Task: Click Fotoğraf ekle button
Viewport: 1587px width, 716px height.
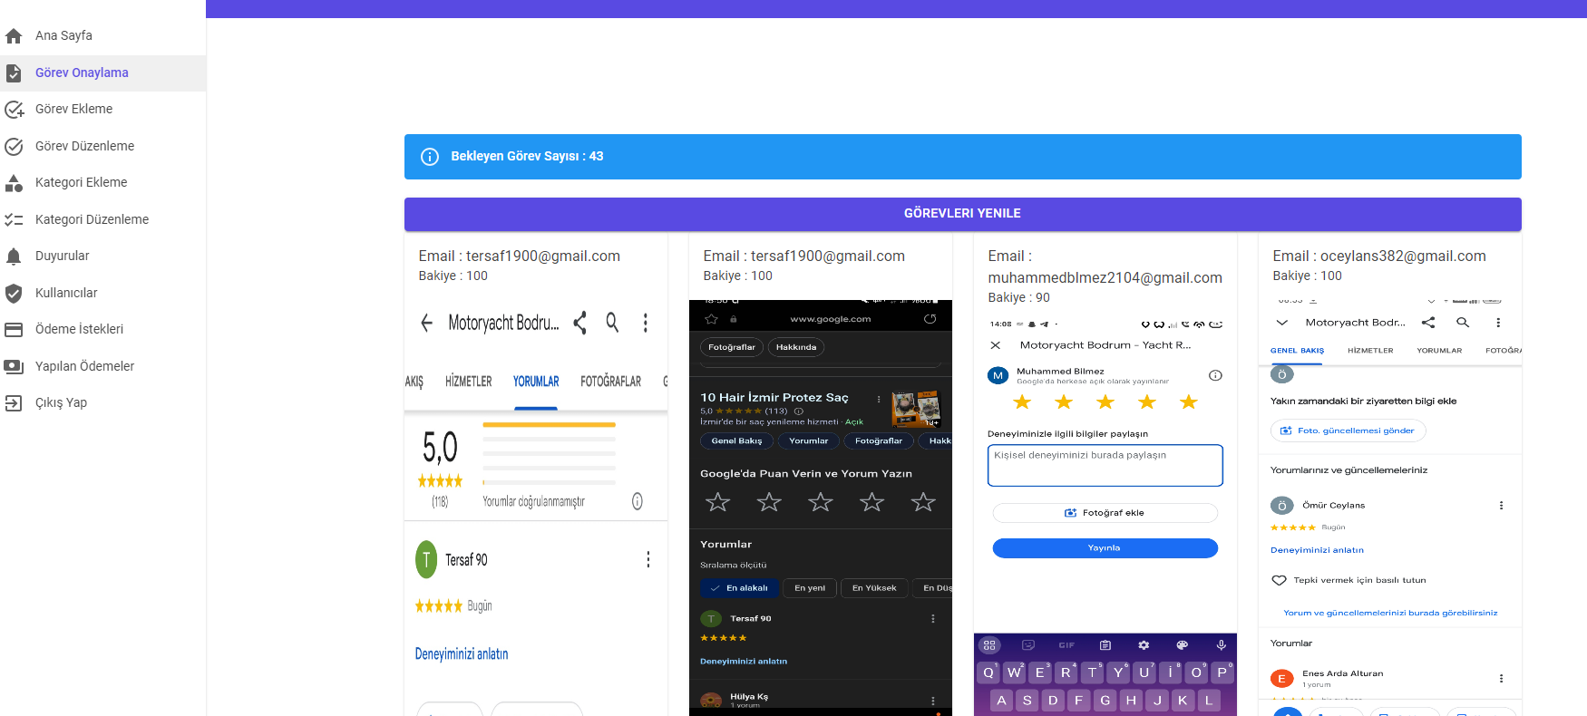Action: click(x=1105, y=513)
